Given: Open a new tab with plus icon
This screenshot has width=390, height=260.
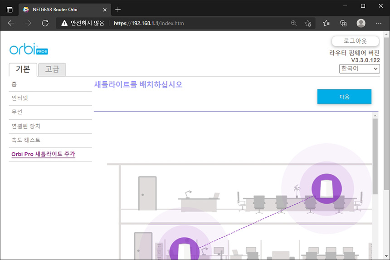Looking at the screenshot, I should click(118, 10).
